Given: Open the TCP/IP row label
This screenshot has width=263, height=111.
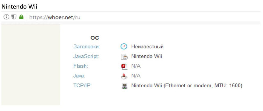Looking at the screenshot, I should coord(82,86).
